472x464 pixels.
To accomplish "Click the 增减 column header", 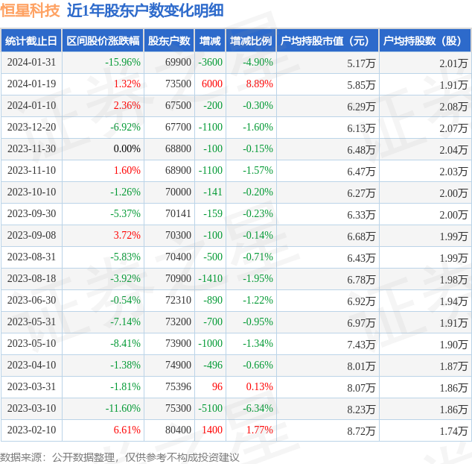I will (x=211, y=41).
